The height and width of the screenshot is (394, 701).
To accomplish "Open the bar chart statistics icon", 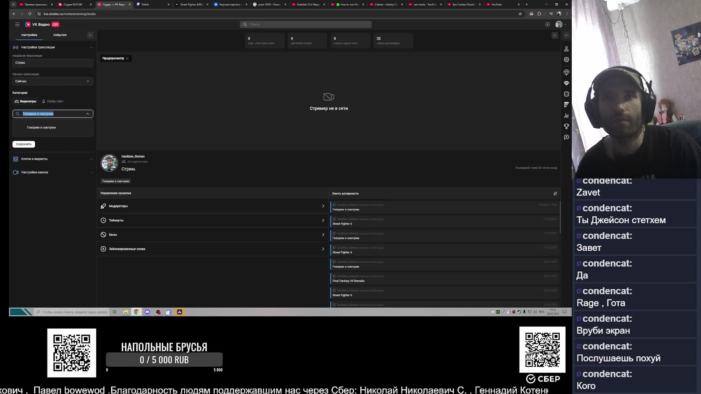I will [x=566, y=116].
